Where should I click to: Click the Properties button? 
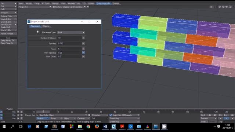[100, 115]
